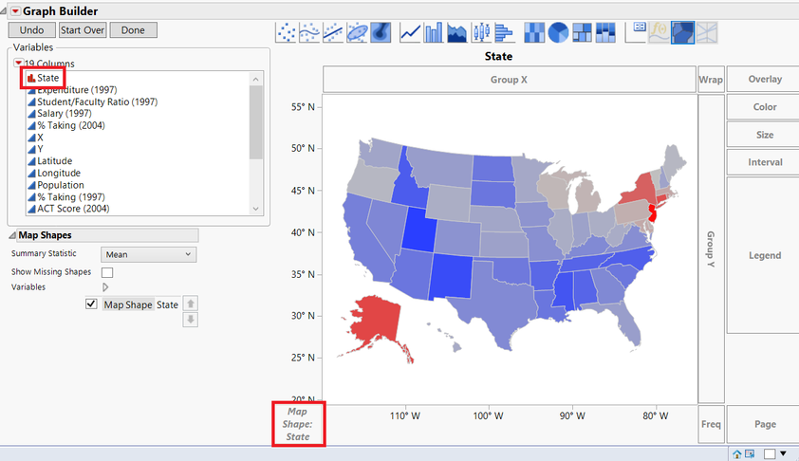Select the Heatmap element icon
The image size is (799, 461).
[x=534, y=32]
